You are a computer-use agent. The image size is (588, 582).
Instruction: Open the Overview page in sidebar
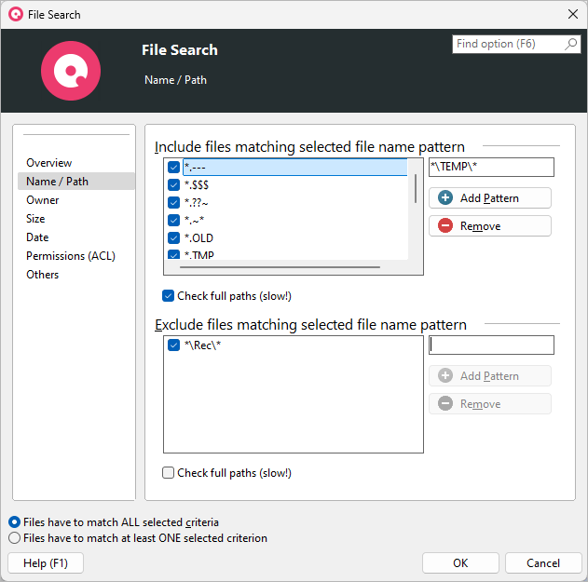pos(48,163)
